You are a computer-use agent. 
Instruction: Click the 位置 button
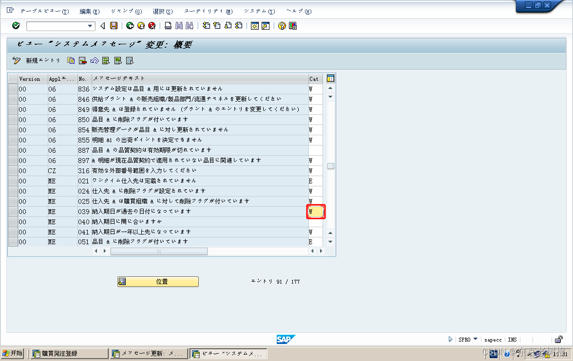click(x=158, y=281)
